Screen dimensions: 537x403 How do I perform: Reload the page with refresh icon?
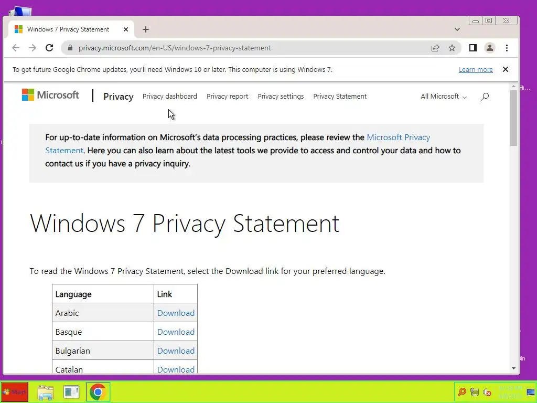click(x=49, y=48)
